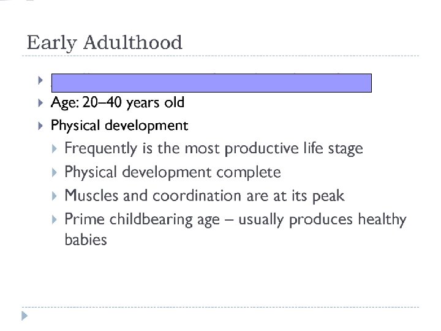Click sub-bullet arrow beside "Muscles and coordination"
The width and height of the screenshot is (441, 331).
coord(54,197)
